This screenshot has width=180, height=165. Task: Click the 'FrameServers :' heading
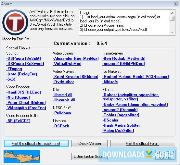[x=114, y=53]
